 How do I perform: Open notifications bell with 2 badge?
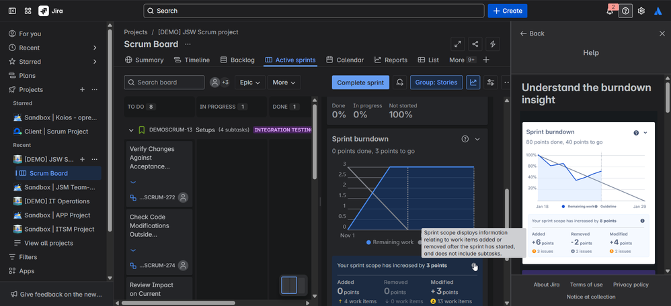tap(610, 11)
